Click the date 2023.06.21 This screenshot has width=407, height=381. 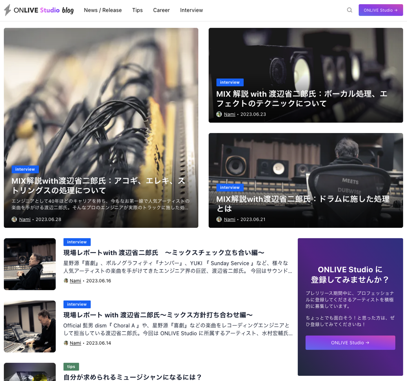pos(253,219)
